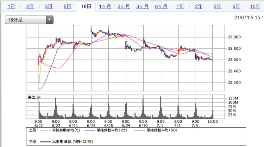This screenshot has width=264, height=147.
Task: Select the 5日 period tab
Action: point(67,7)
